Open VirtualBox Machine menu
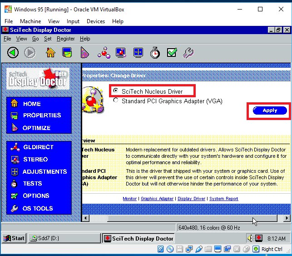The image size is (292, 256). (x=30, y=21)
